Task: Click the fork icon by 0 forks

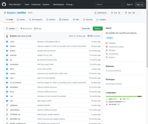Action: (107, 58)
